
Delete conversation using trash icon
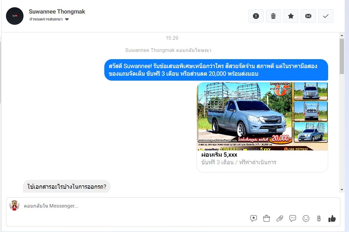[x=273, y=16]
